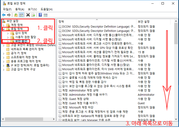Sort by the 정책 column header
Image resolution: width=179 pixels, height=128 pixels.
pos(96,22)
